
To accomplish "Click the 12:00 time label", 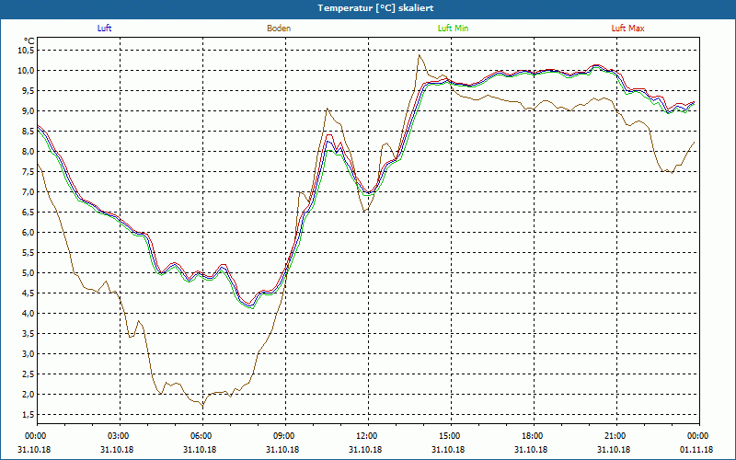I will 366,436.
